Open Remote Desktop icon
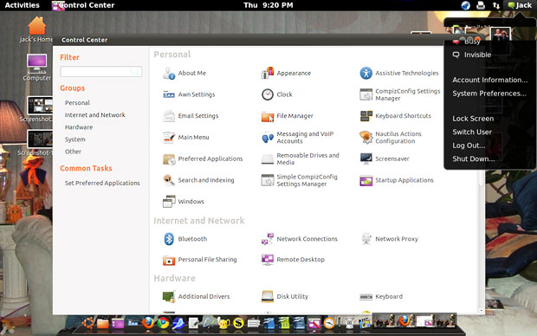This screenshot has width=537, height=336. click(x=268, y=260)
